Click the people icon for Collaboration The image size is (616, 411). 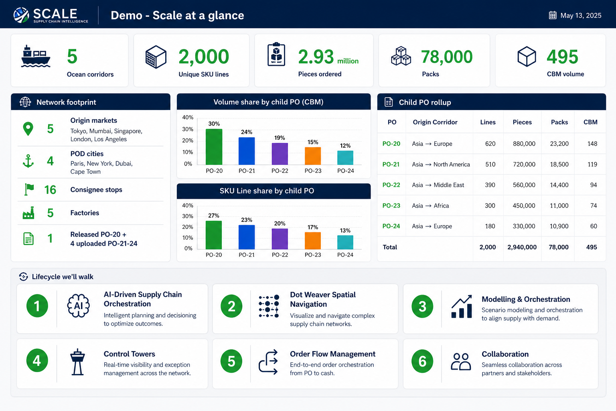tap(461, 361)
